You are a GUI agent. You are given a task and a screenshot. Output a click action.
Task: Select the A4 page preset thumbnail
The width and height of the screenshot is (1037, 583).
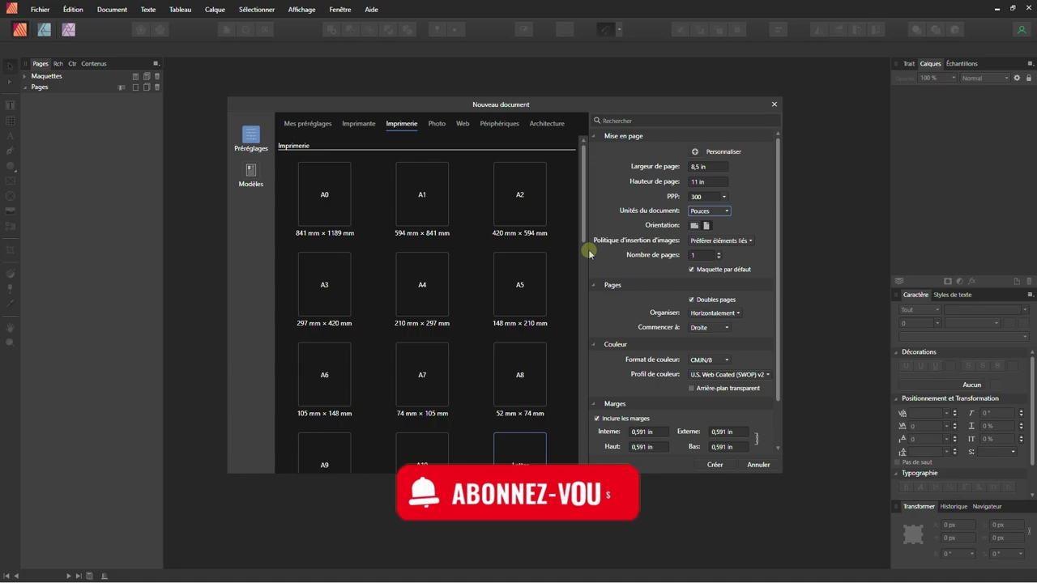pyautogui.click(x=422, y=285)
